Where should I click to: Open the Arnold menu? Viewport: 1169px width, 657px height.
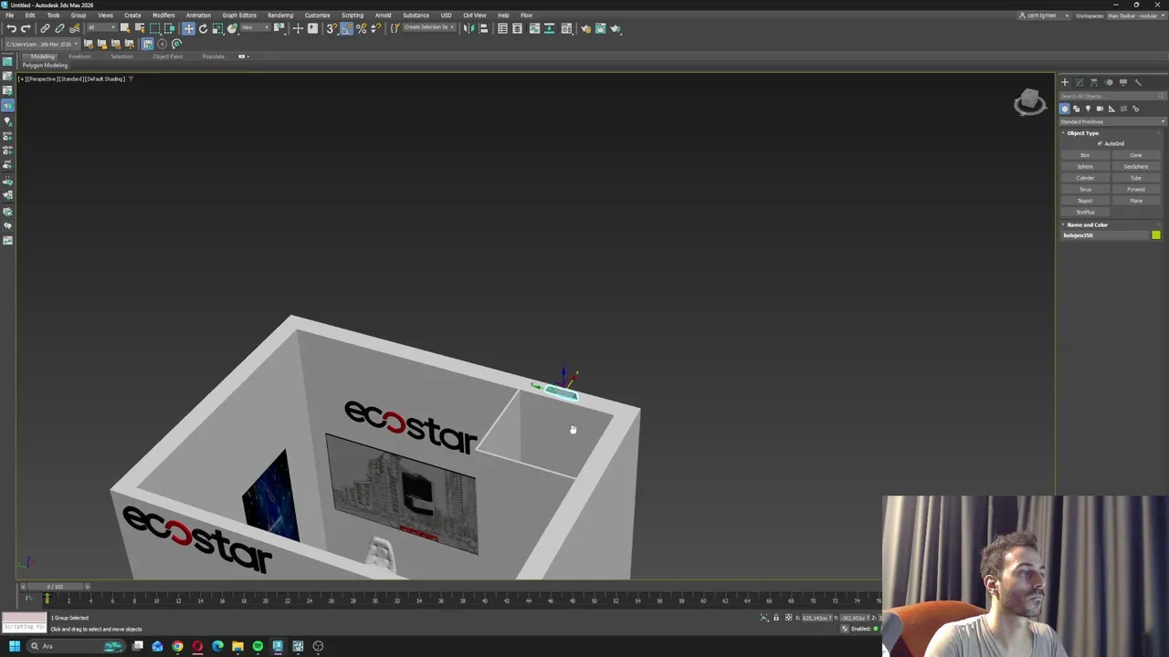383,16
